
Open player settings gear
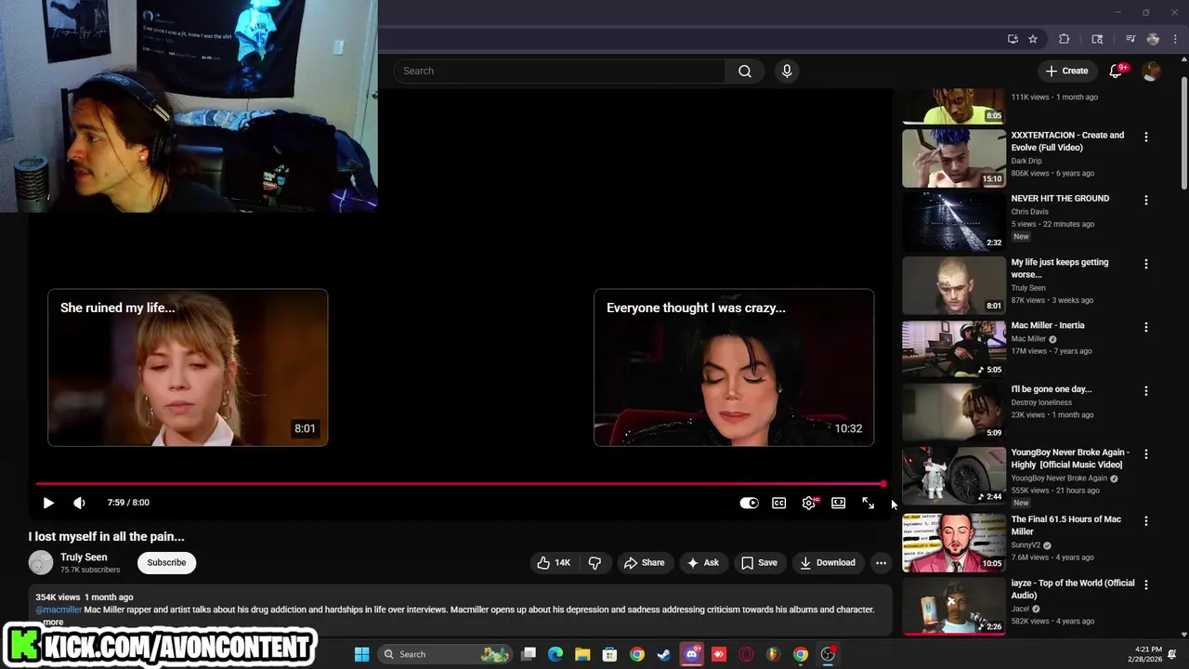click(x=809, y=503)
